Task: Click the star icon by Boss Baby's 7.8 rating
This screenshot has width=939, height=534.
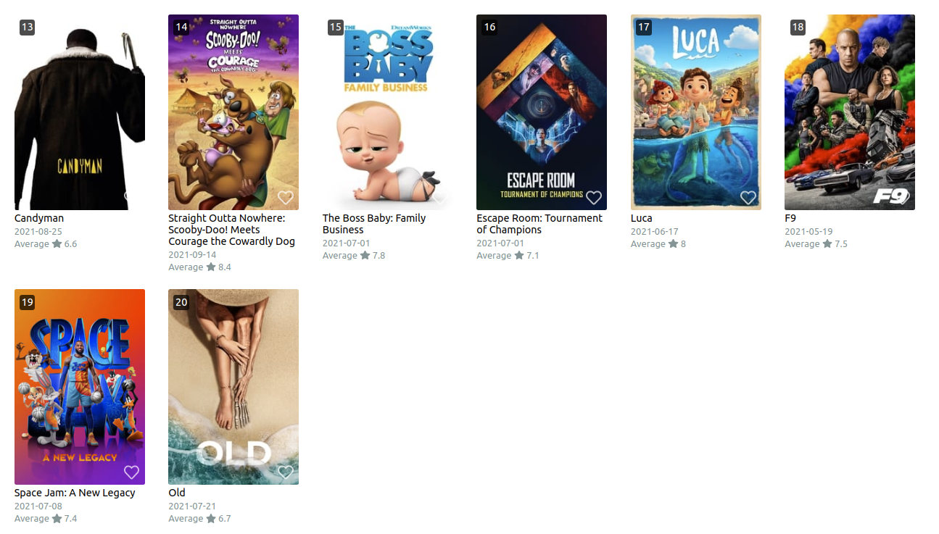Action: tap(365, 256)
